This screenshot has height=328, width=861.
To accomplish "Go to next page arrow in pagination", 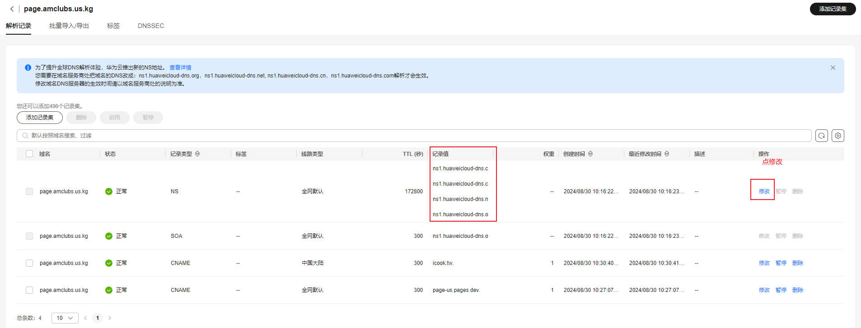I will pyautogui.click(x=110, y=318).
